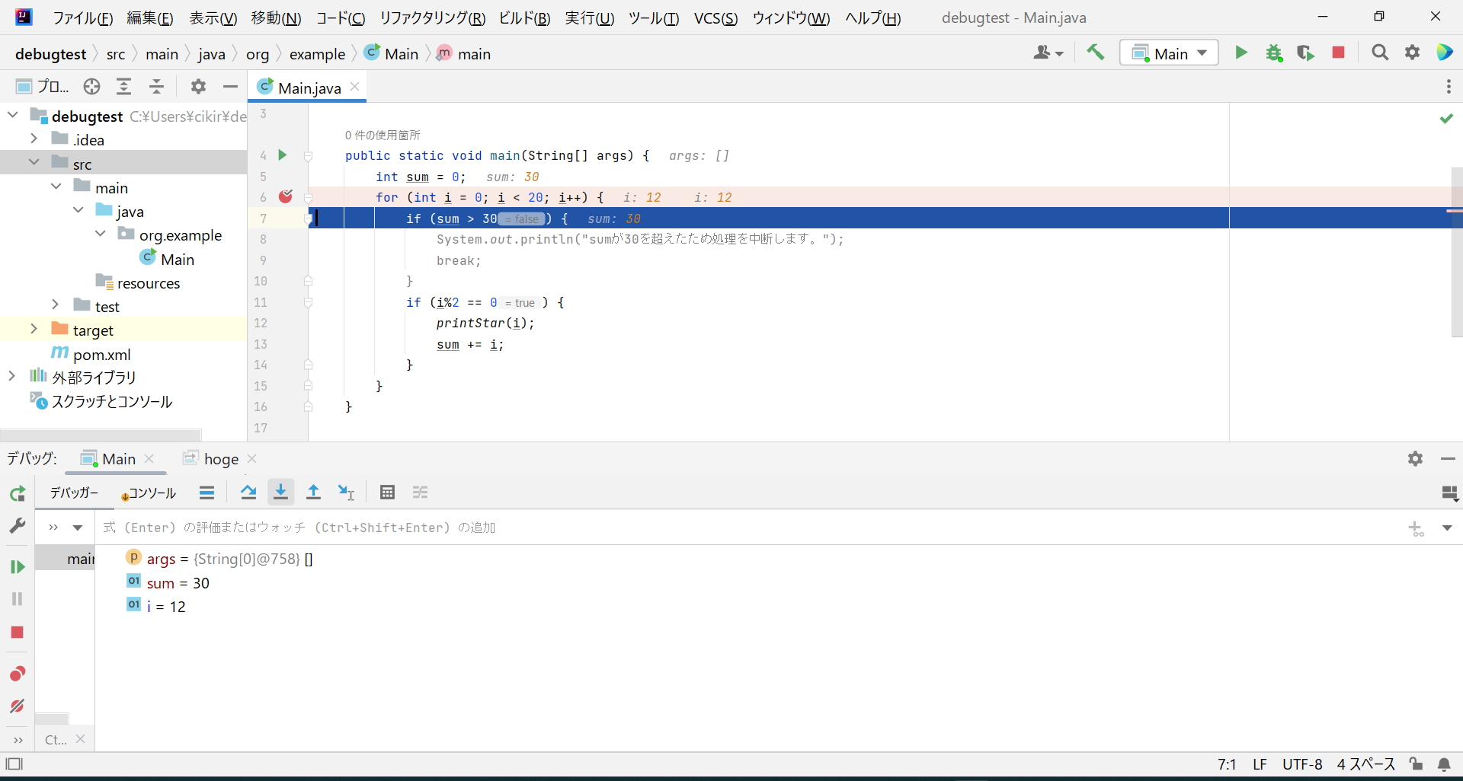Step into the method call
This screenshot has height=781, width=1463.
280,493
